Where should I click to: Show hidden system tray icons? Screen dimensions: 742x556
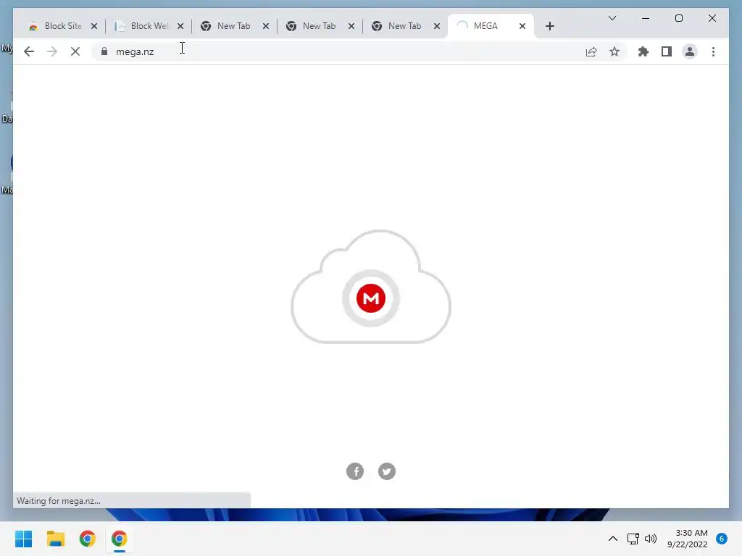click(612, 539)
